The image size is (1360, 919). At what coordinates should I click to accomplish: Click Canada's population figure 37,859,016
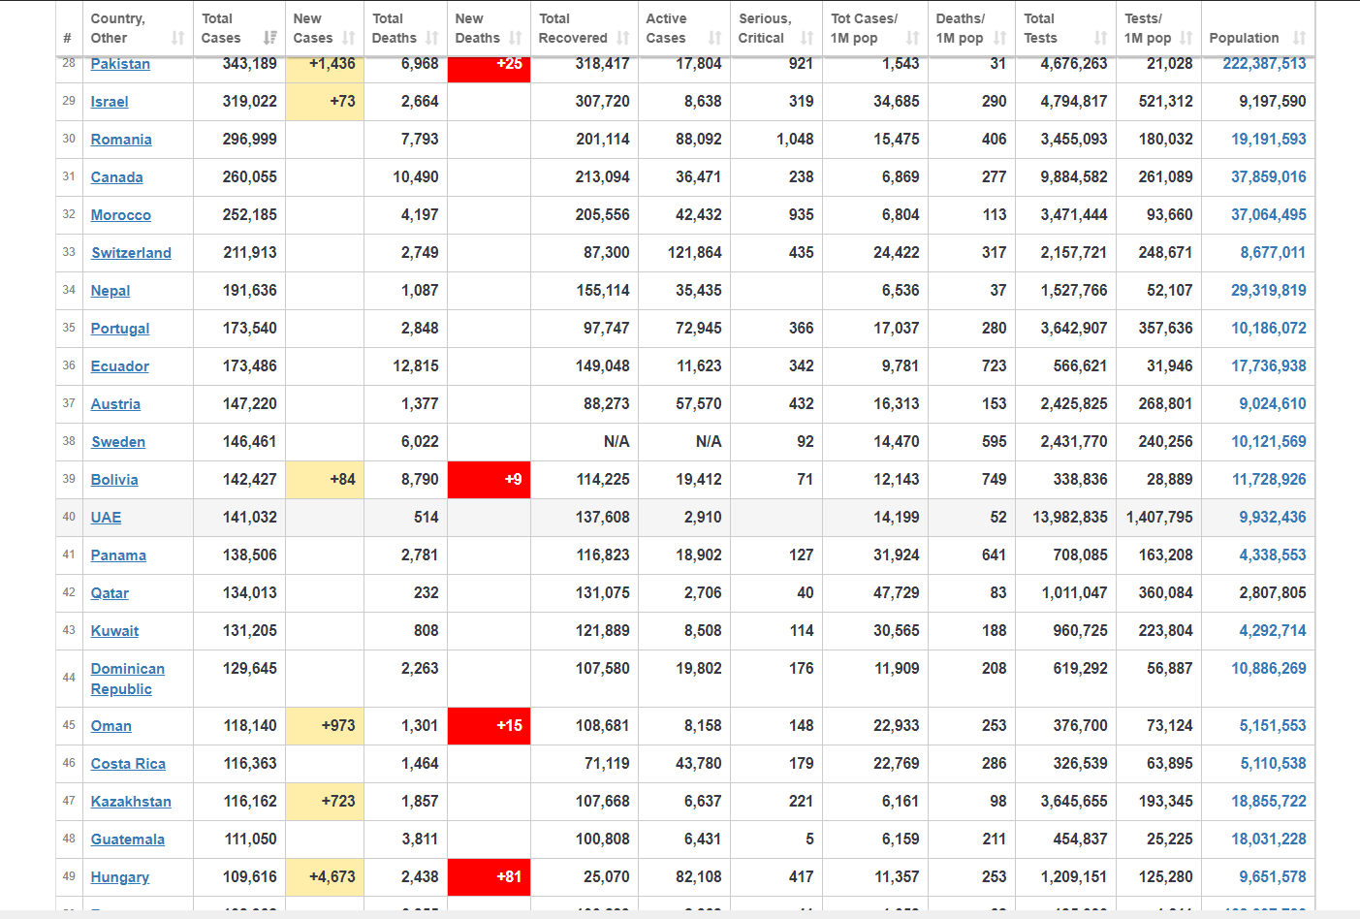(x=1269, y=177)
